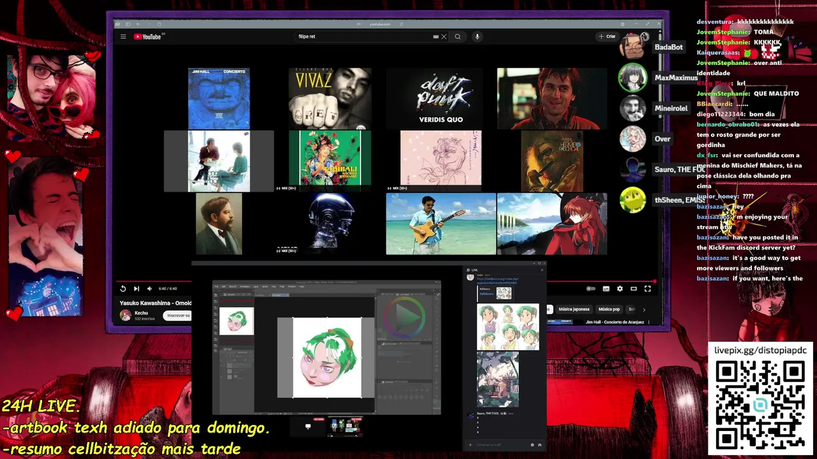Open the green-haired character sheet image in chat

click(508, 327)
